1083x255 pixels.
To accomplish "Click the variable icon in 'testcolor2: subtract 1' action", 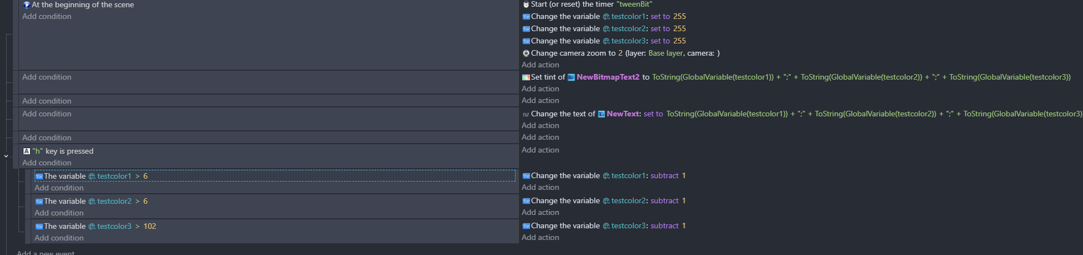I will [x=526, y=201].
